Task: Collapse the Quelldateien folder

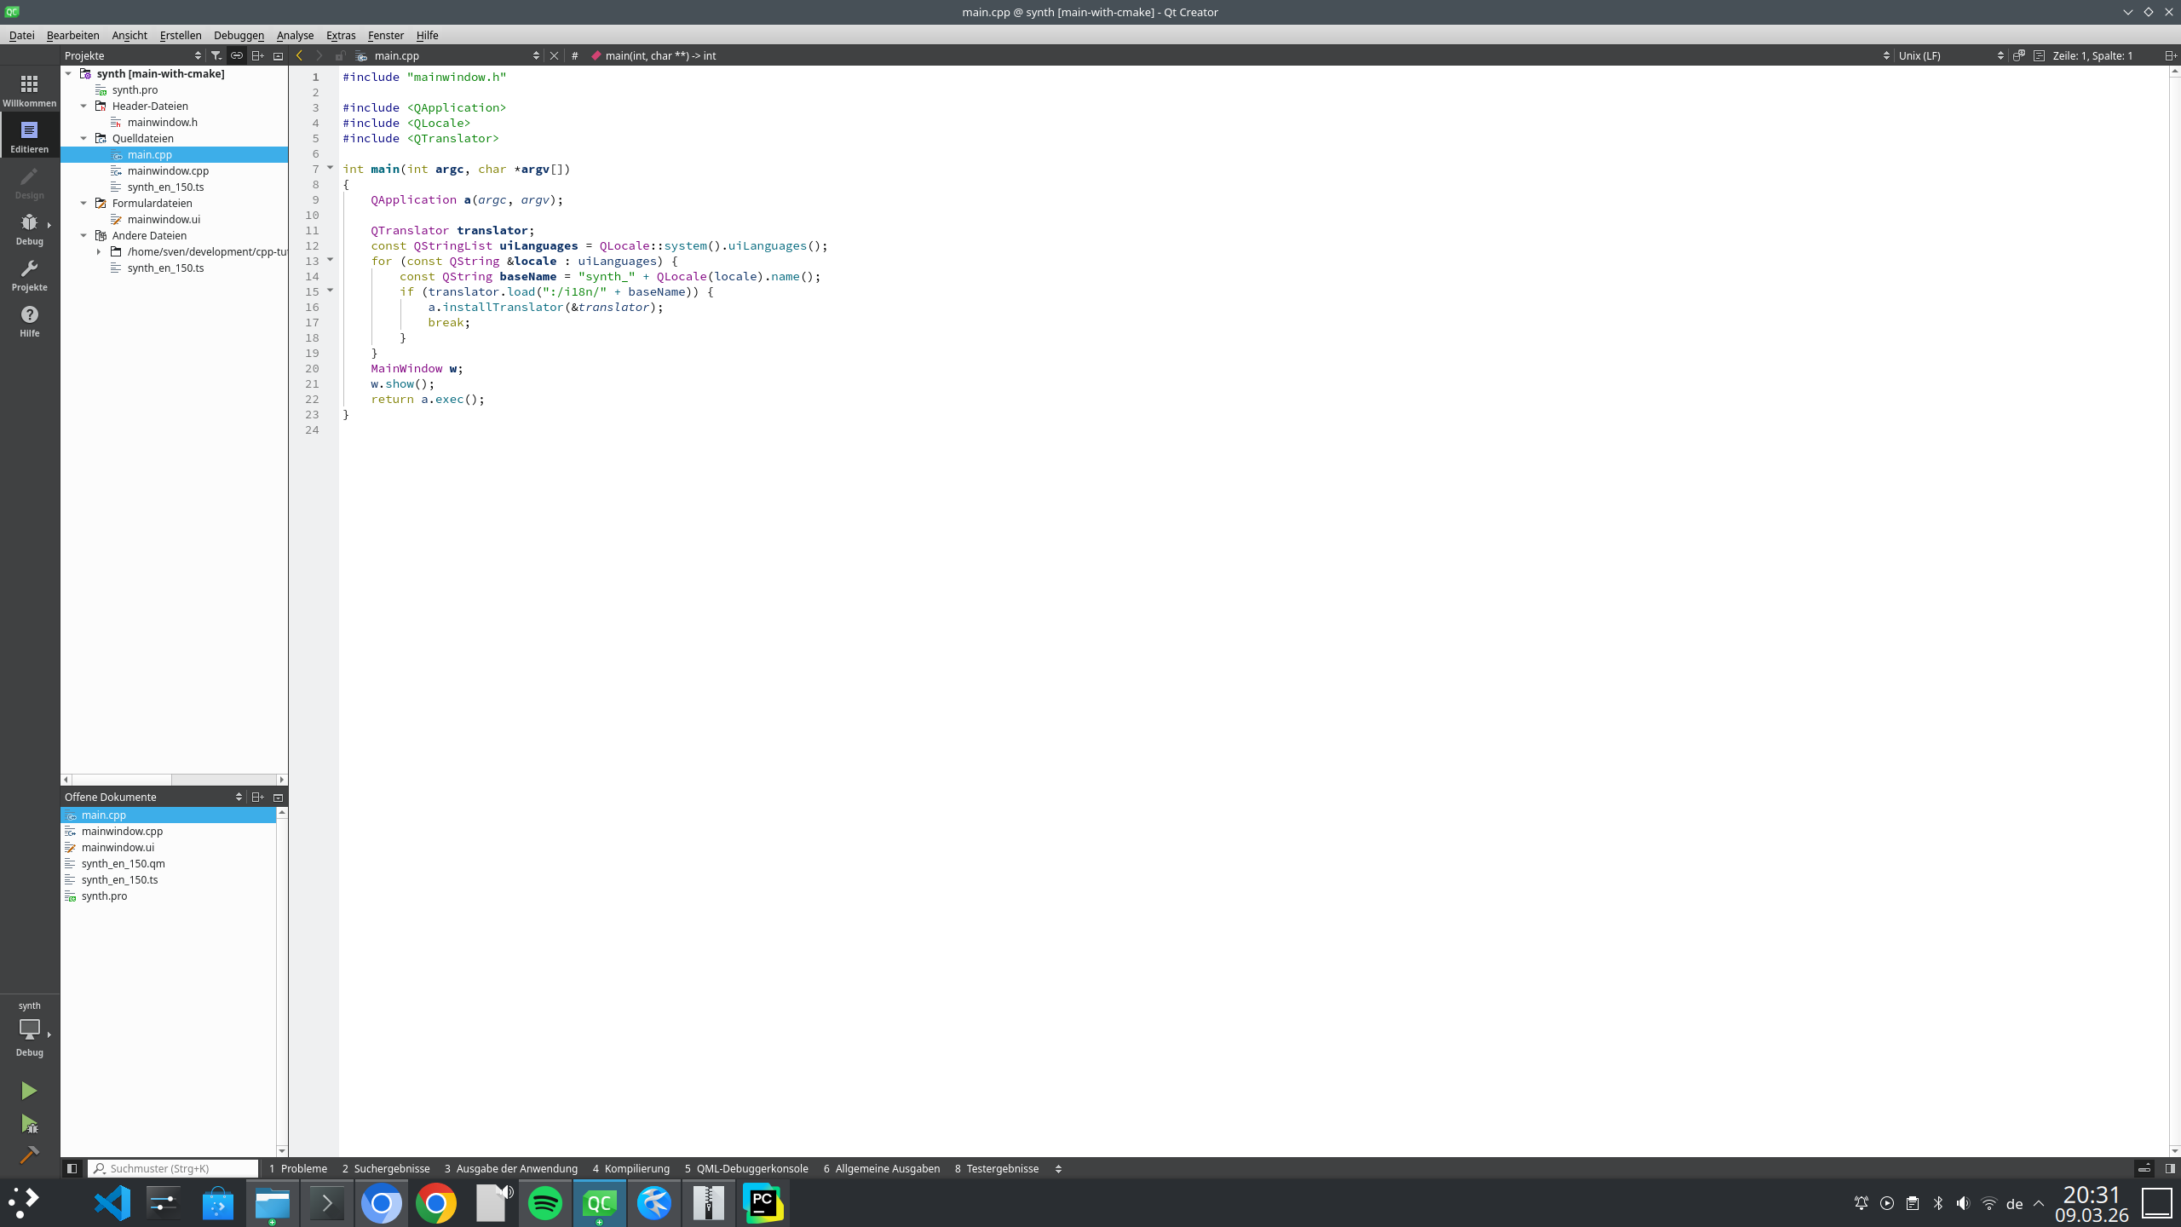Action: point(83,138)
